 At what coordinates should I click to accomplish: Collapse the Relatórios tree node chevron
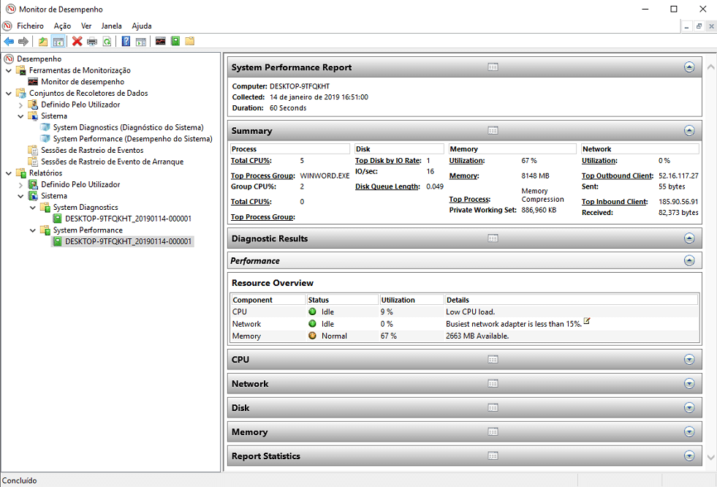pyautogui.click(x=9, y=173)
